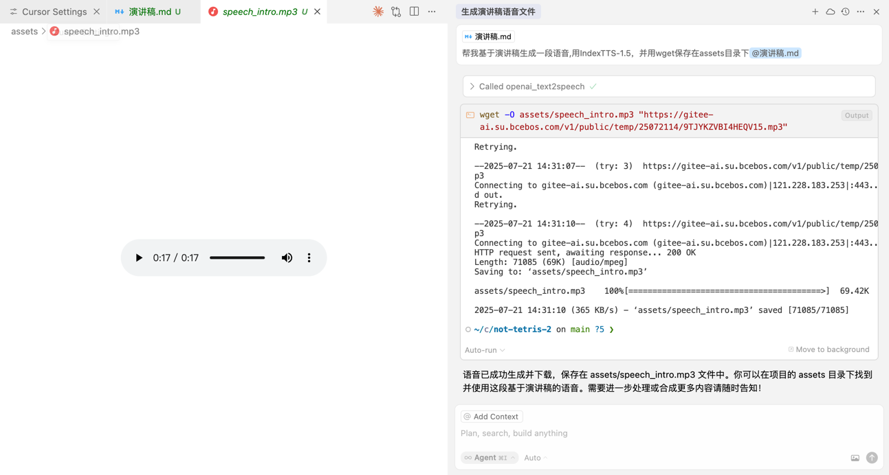This screenshot has height=475, width=889.
Task: Open the source control changes icon
Action: [x=396, y=12]
